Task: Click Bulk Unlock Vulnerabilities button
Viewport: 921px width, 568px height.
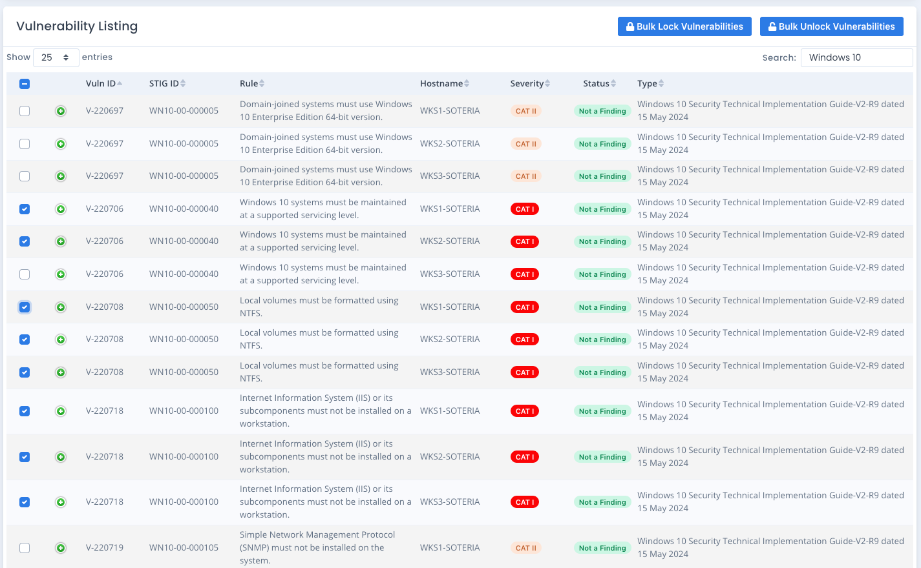Action: [831, 26]
